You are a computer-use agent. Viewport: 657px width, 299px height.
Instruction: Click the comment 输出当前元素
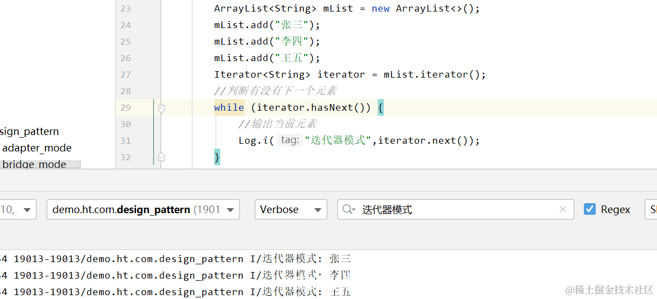click(x=278, y=124)
